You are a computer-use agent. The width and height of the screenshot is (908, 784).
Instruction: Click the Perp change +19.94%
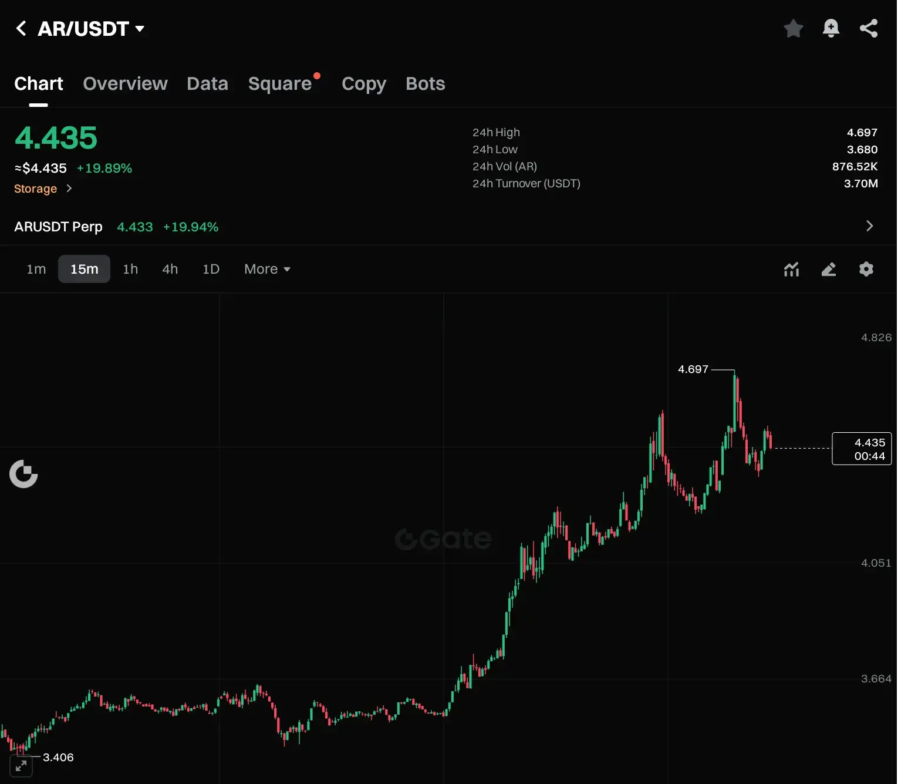191,227
